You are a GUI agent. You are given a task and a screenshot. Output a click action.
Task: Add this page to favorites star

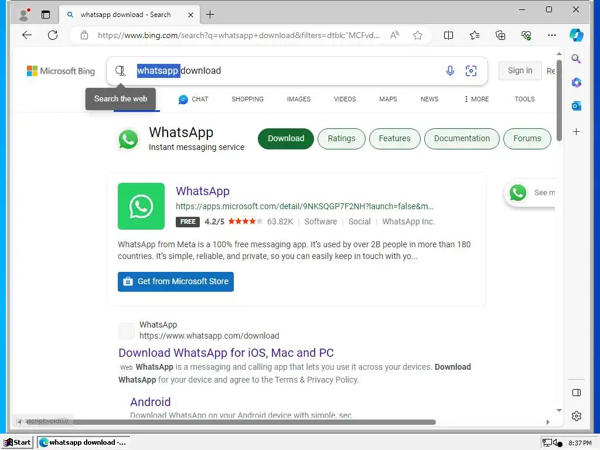[418, 35]
